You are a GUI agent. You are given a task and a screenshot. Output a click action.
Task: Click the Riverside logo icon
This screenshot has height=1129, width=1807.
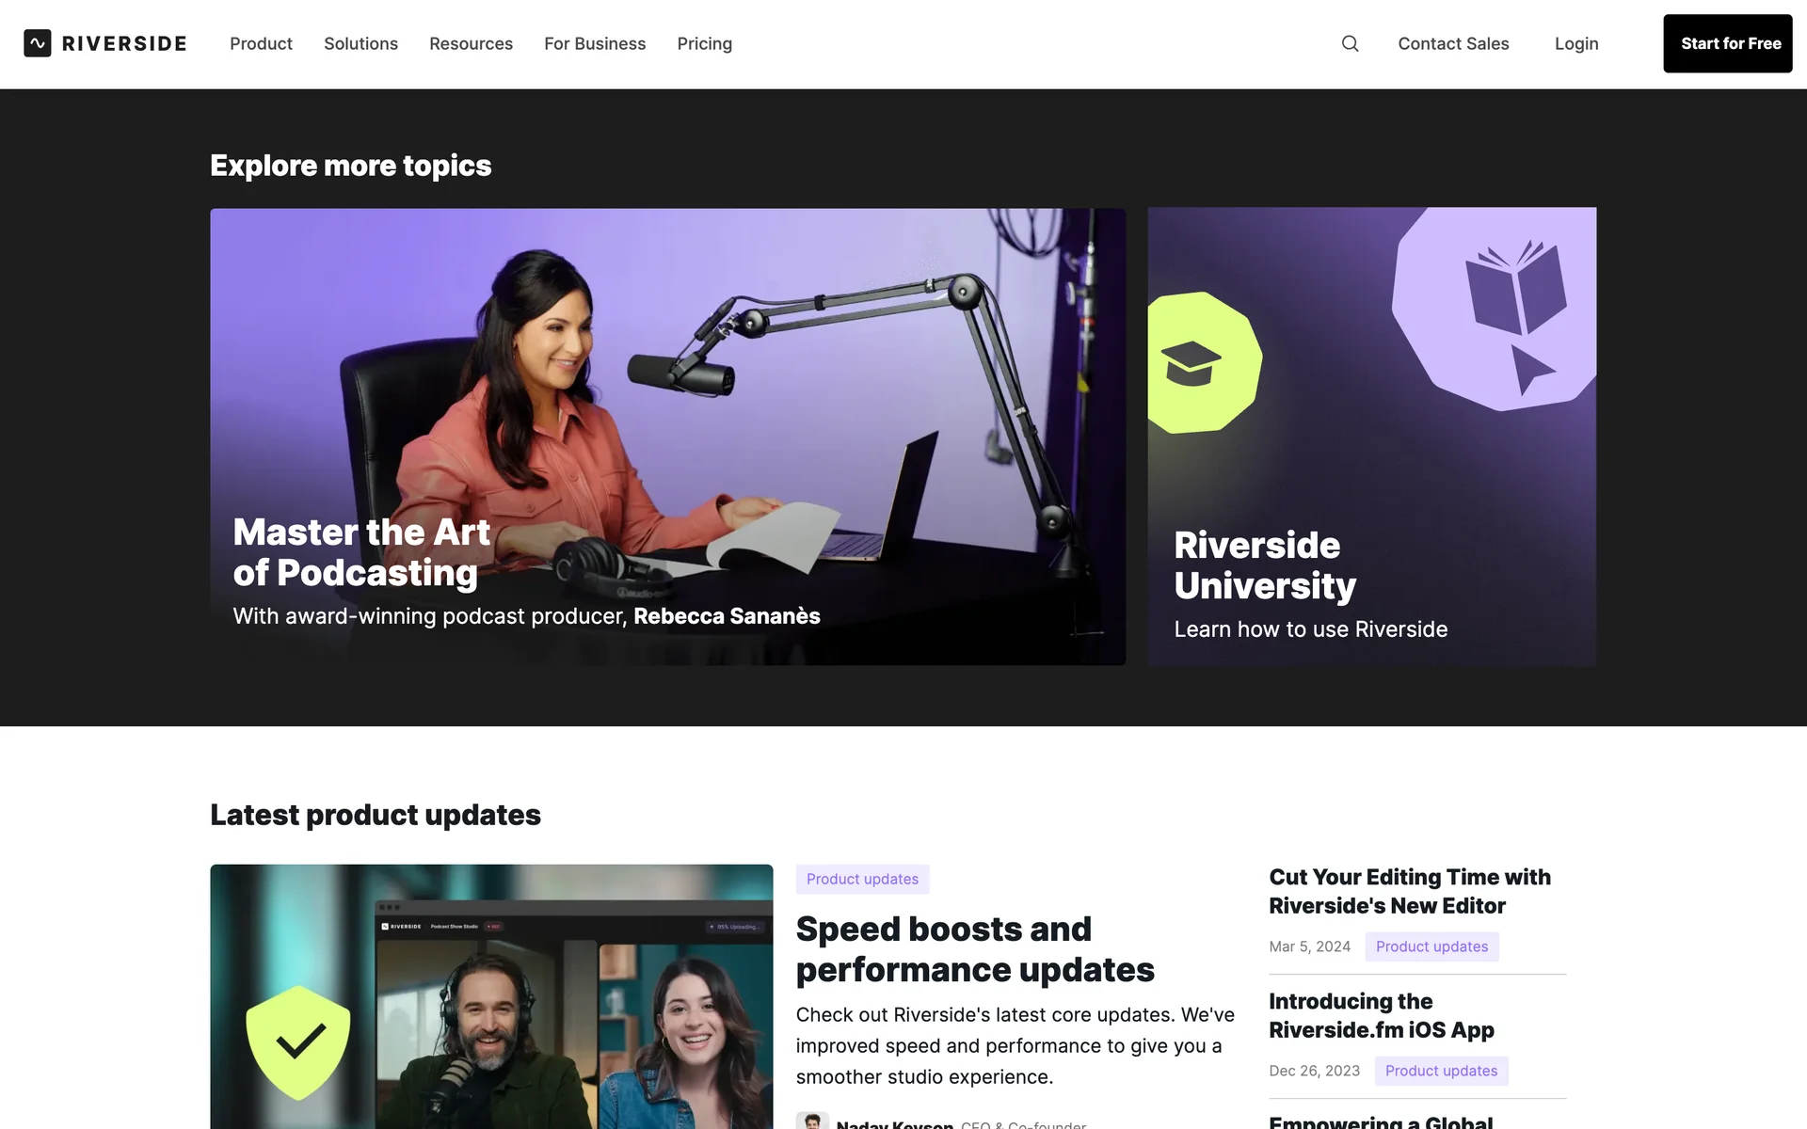38,43
